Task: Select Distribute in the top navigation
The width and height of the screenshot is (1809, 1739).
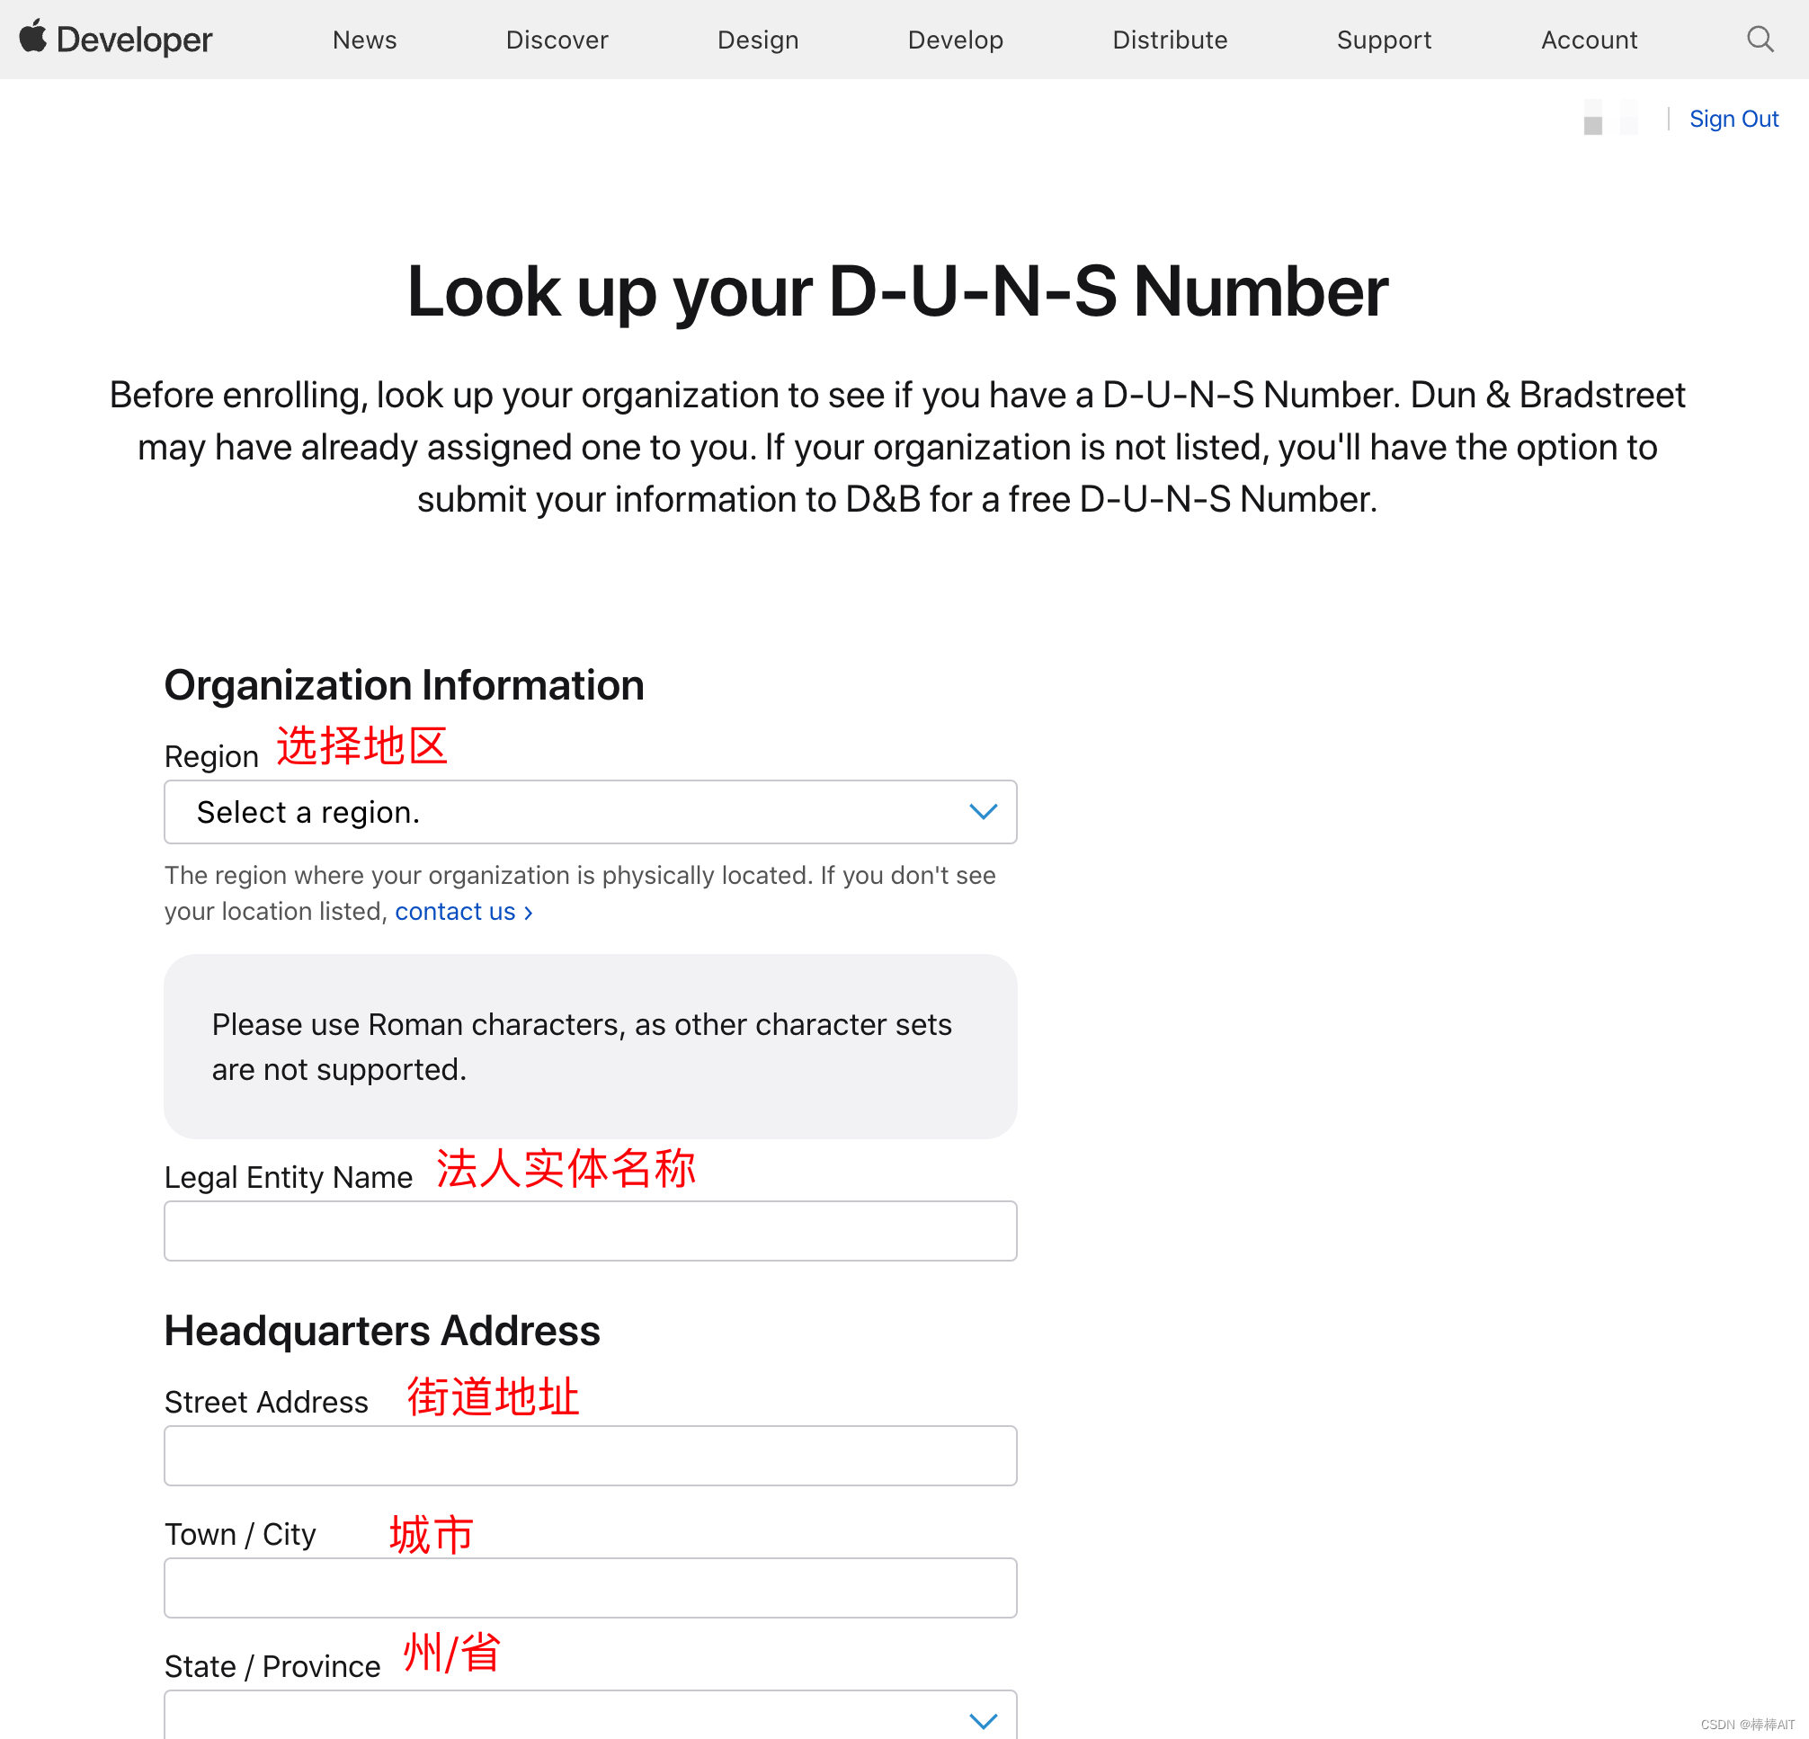Action: point(1170,40)
